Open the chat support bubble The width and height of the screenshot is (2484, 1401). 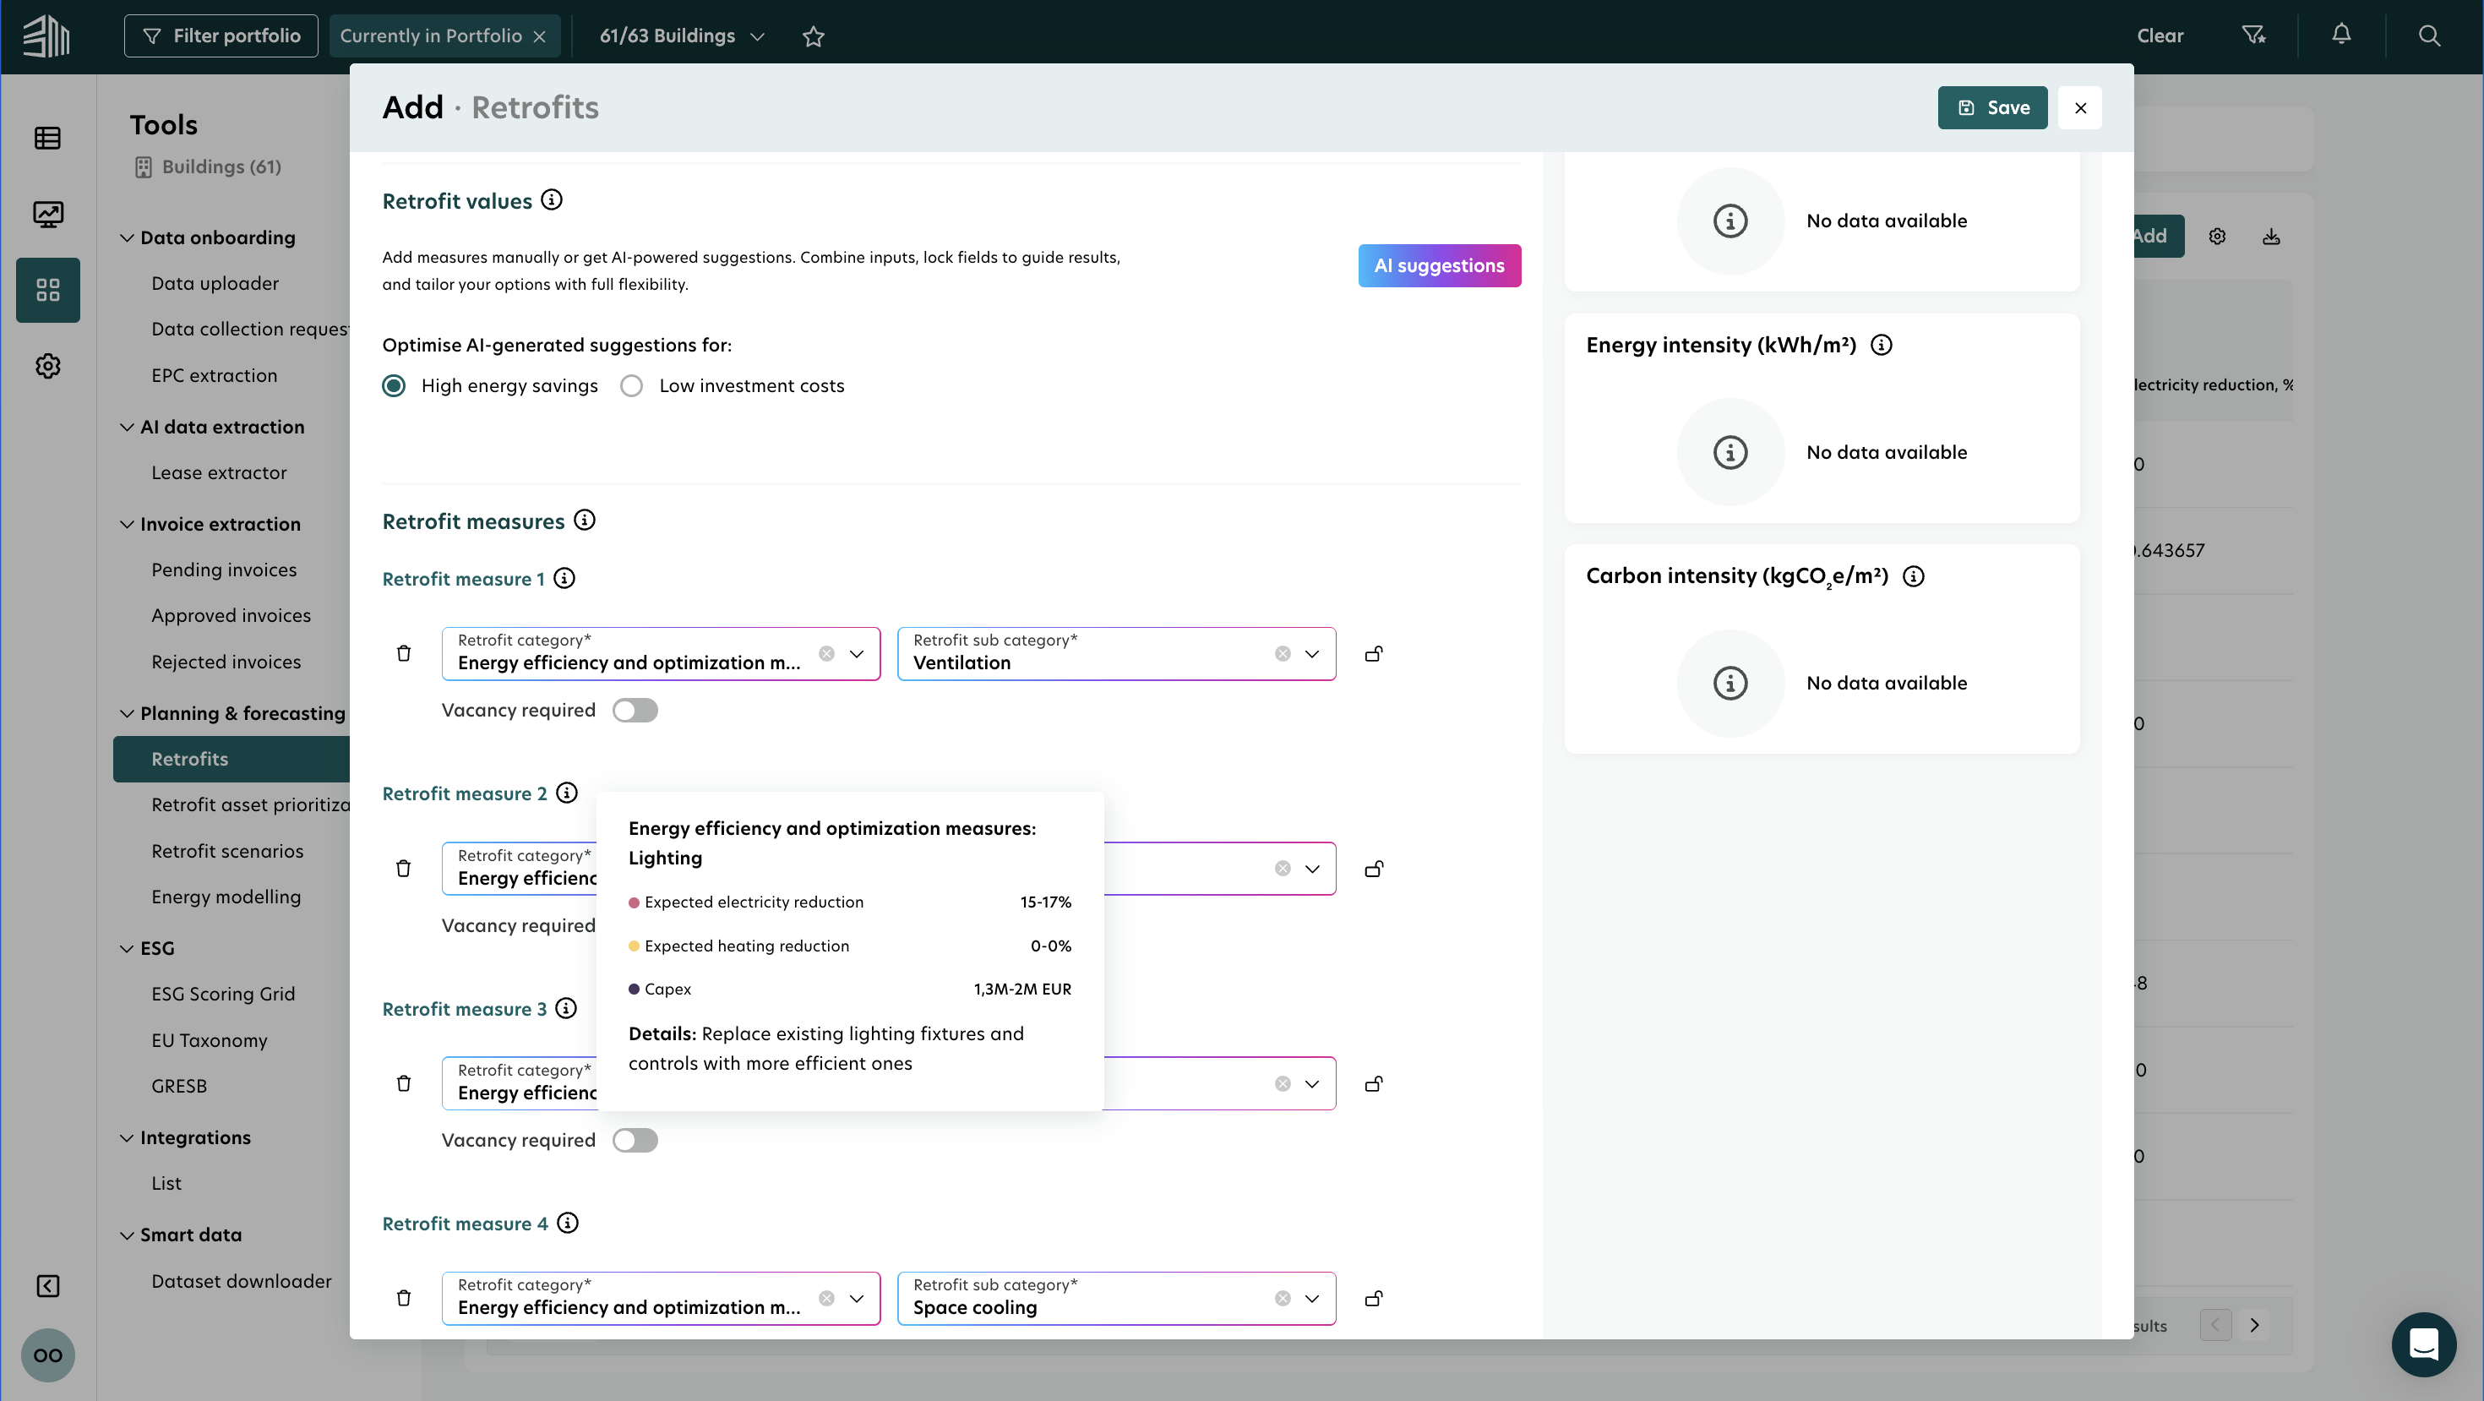point(2422,1344)
